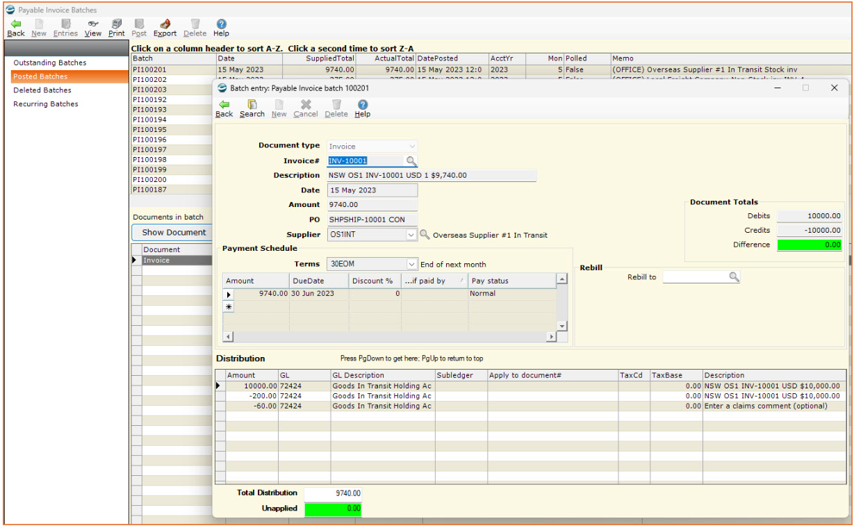The width and height of the screenshot is (854, 528).
Task: Sort by the Memo column header
Action: pos(731,59)
